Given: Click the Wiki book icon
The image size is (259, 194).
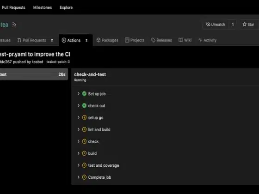Looking at the screenshot, I should coord(181,40).
